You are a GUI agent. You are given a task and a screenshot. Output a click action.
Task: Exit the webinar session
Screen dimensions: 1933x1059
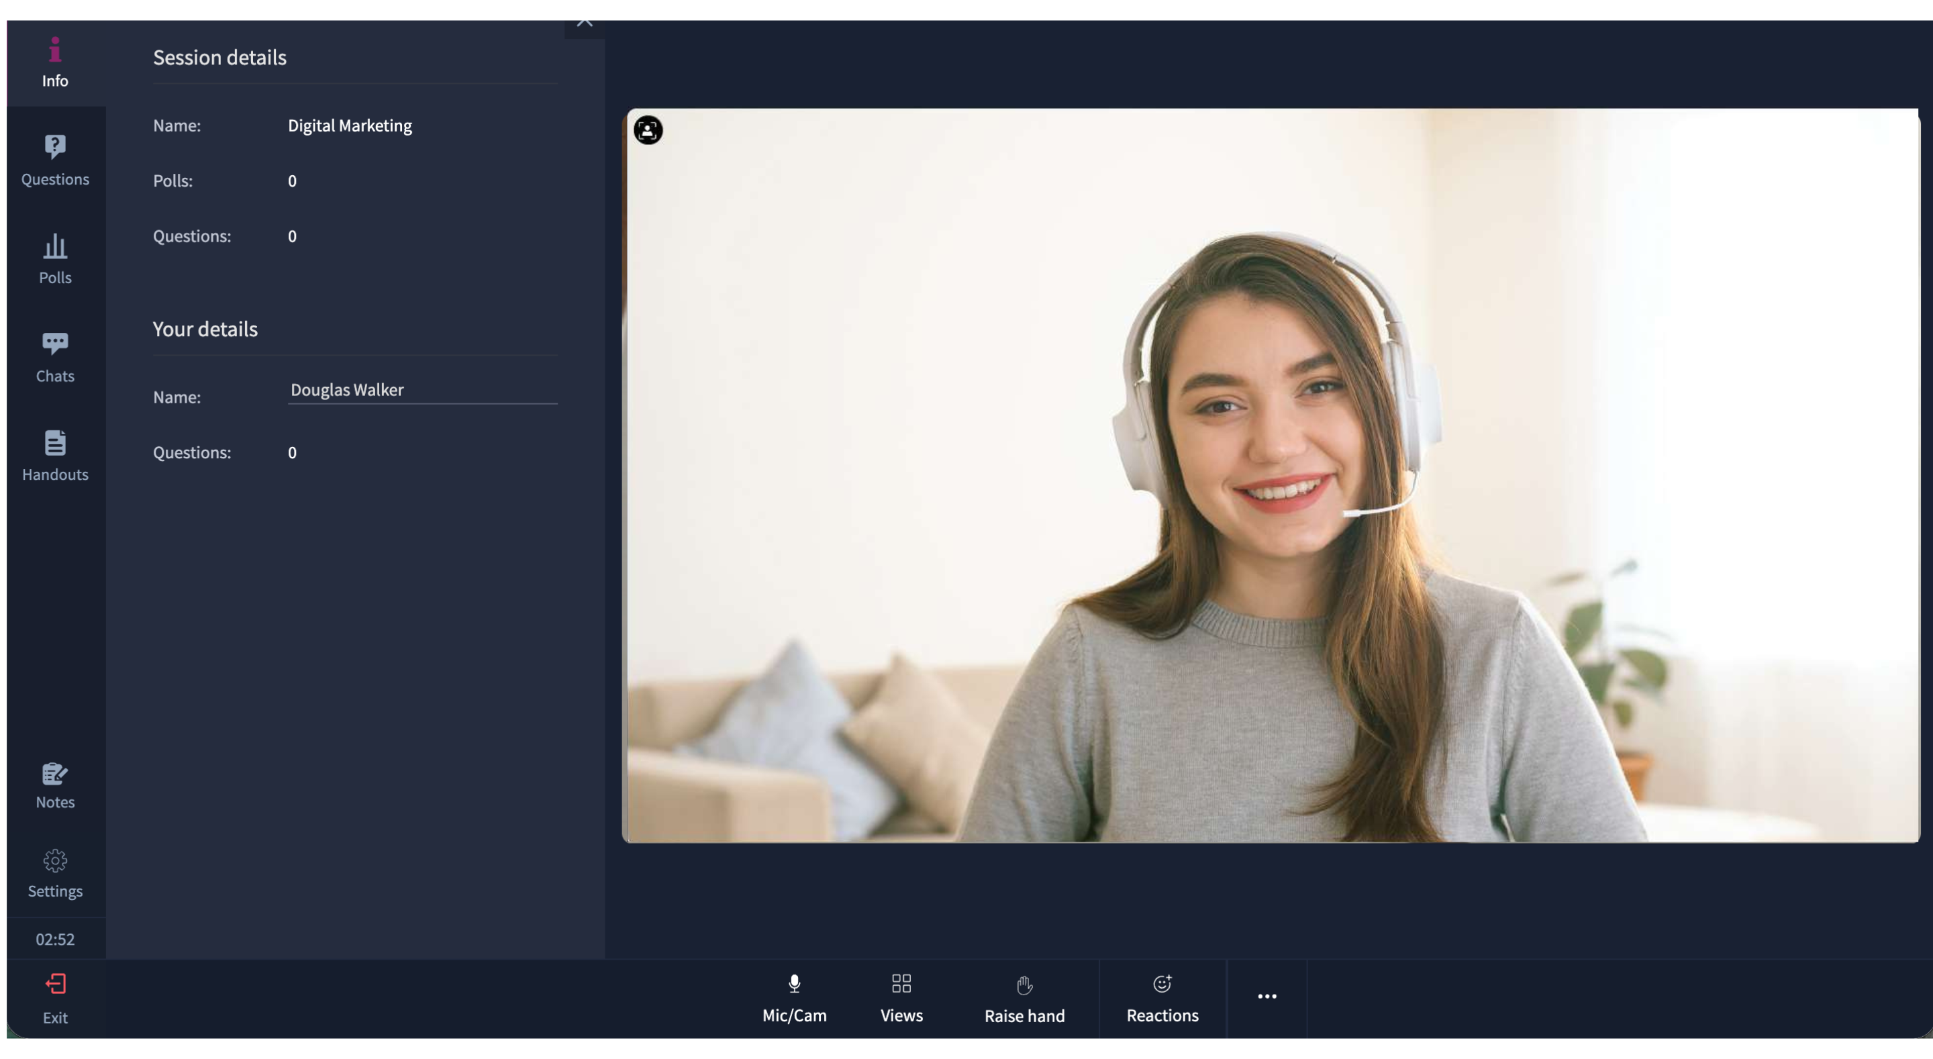coord(55,997)
